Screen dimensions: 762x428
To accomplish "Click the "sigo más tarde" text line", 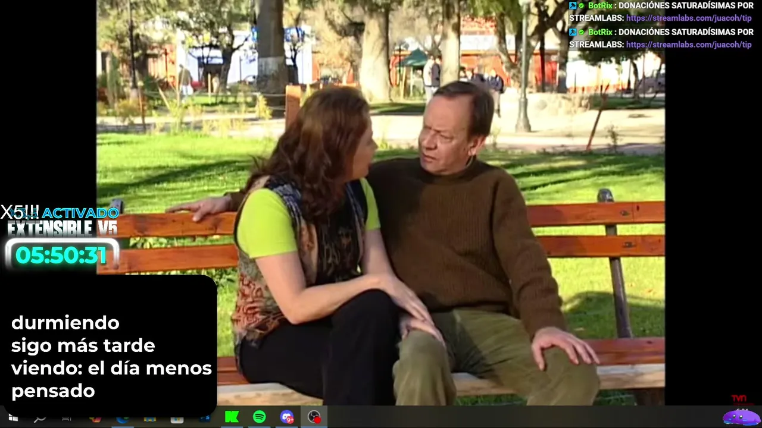I will 83,345.
